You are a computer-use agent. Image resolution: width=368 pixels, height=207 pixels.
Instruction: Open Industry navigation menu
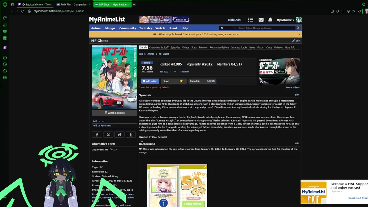(146, 28)
